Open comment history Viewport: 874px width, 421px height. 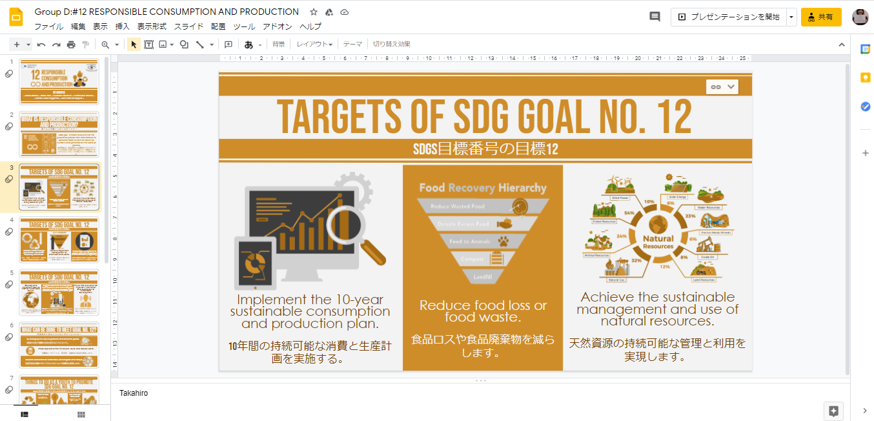click(x=655, y=17)
